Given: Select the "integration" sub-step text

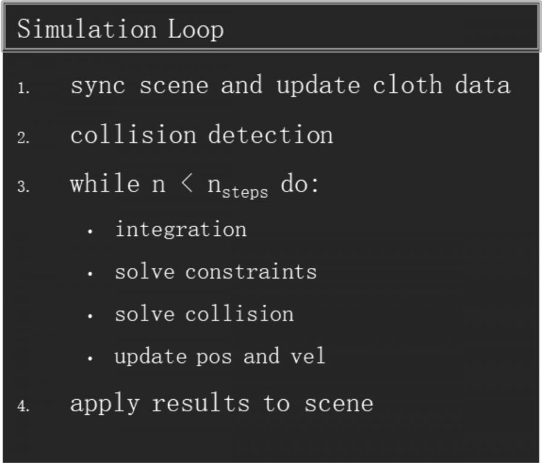Looking at the screenshot, I should point(181,229).
